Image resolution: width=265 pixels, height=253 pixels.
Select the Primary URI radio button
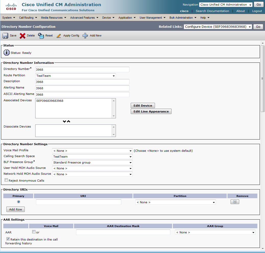(18, 202)
